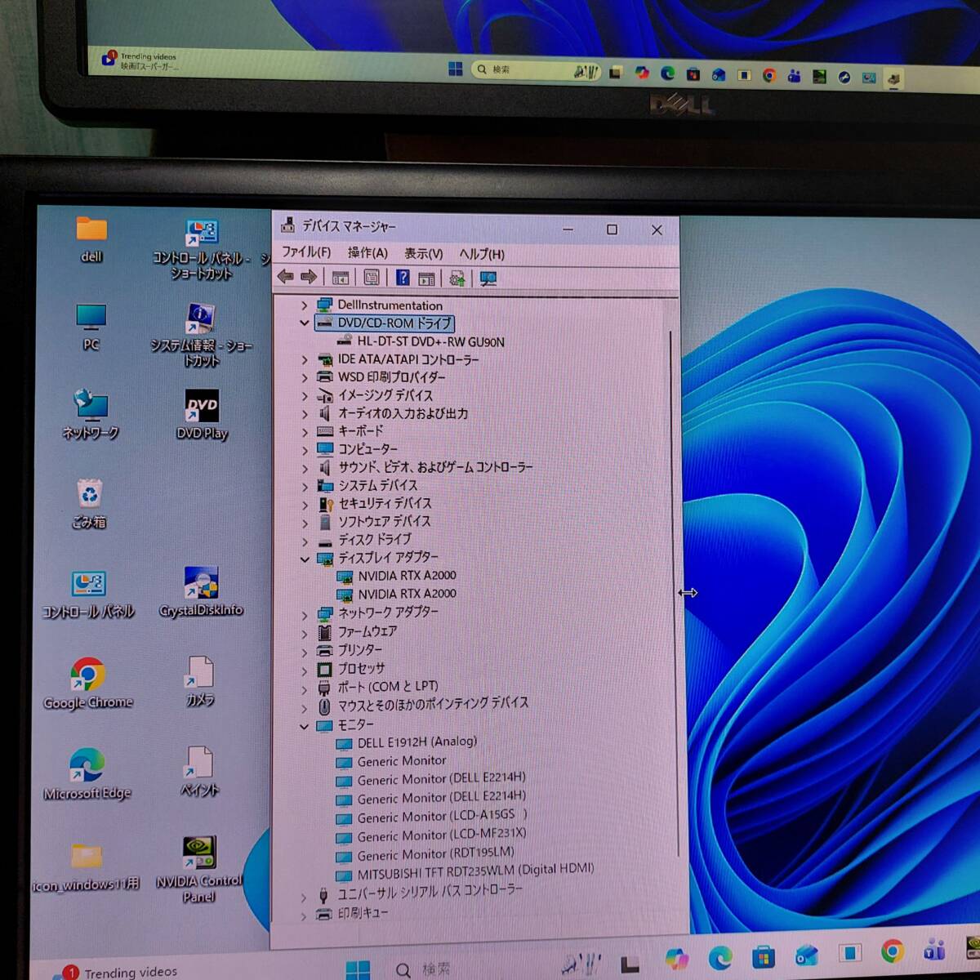Click the Device Manager vertical scrollbar

(673, 592)
